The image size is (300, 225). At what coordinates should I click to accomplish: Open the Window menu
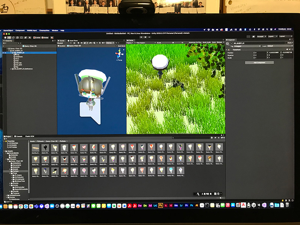[x=55, y=30]
